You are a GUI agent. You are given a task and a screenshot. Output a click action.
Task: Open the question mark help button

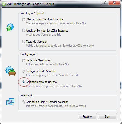click(x=105, y=3)
